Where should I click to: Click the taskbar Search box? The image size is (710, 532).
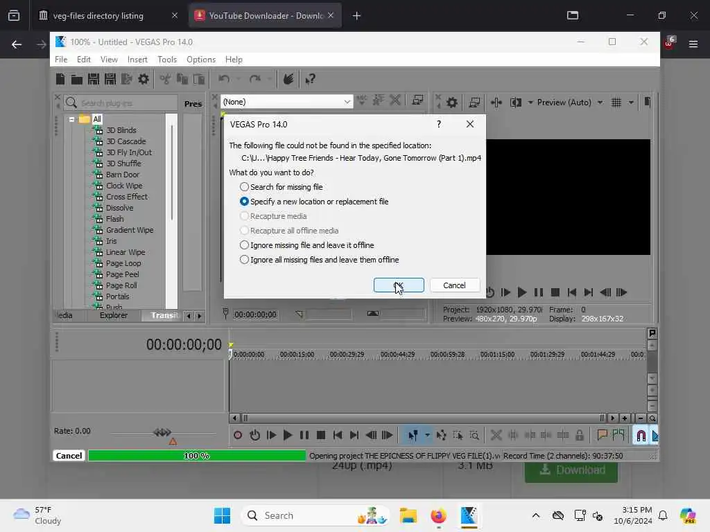[315, 515]
